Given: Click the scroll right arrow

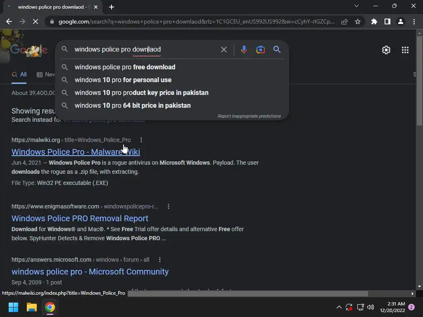Looking at the screenshot, I should [413, 293].
